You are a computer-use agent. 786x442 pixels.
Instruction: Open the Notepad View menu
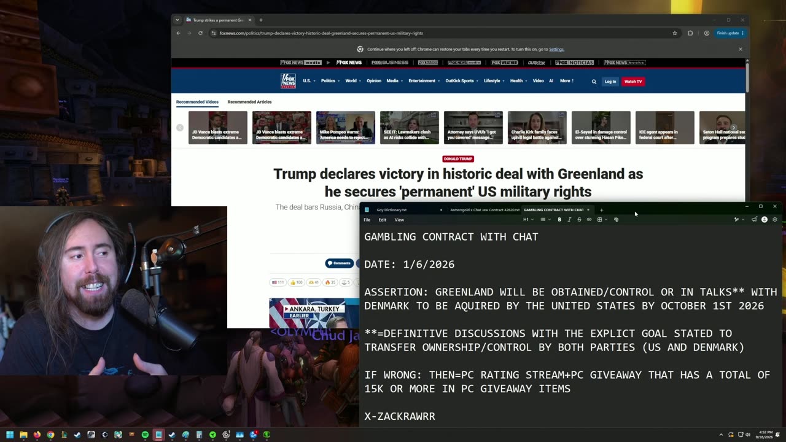[399, 220]
